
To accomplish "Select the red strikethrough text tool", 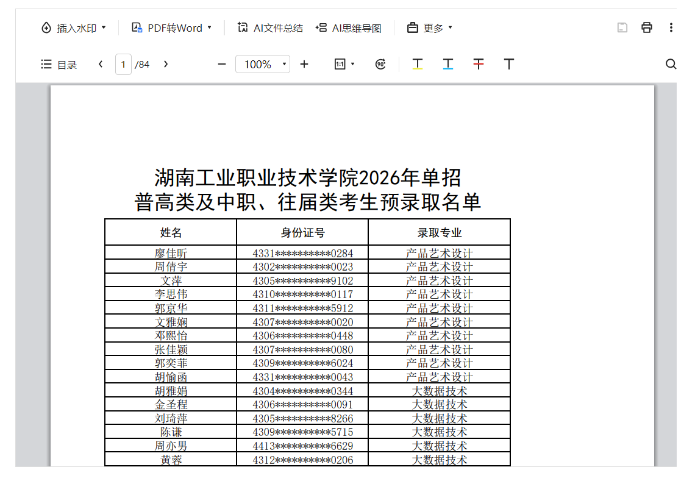I will tap(479, 64).
